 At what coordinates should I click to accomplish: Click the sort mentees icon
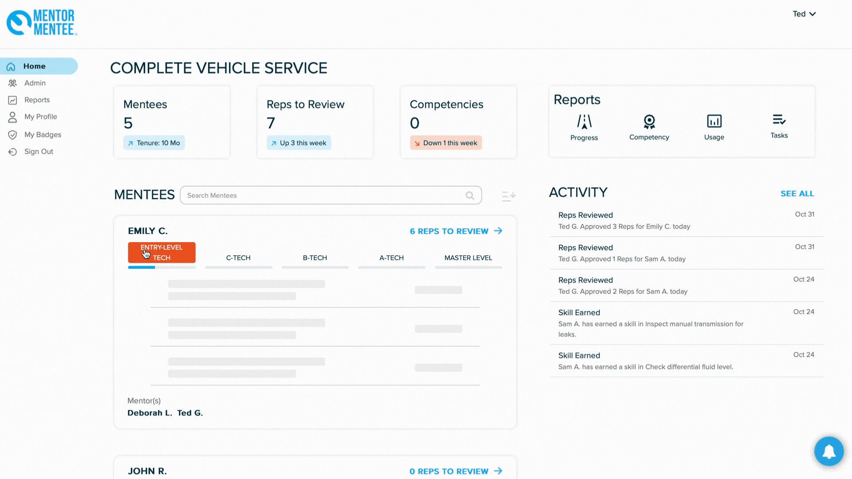509,196
